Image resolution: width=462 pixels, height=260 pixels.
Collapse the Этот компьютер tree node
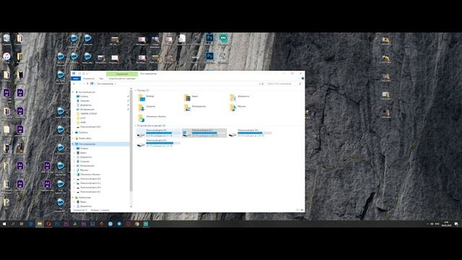point(73,144)
